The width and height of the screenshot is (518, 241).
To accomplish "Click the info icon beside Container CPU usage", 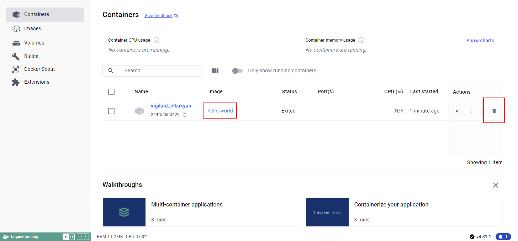I will pos(156,40).
